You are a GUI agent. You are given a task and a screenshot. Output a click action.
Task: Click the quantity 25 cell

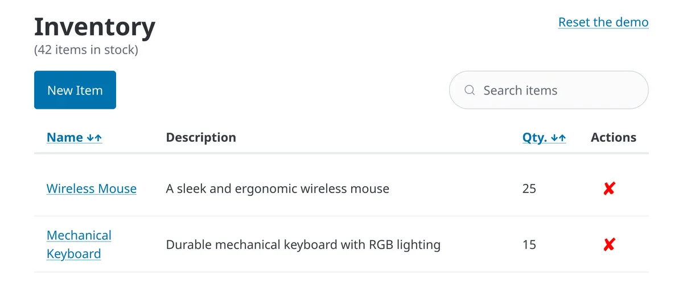(x=529, y=188)
